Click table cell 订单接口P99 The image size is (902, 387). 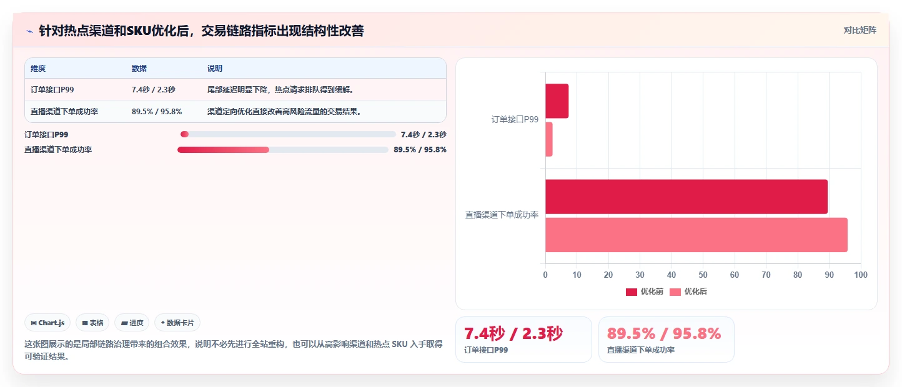click(x=52, y=90)
